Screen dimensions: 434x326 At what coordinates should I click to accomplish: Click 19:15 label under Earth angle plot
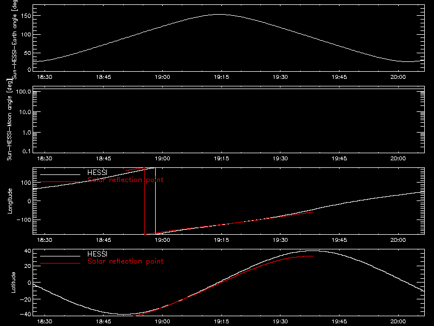point(221,77)
